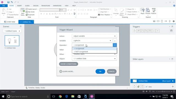Toggle visibility of Untitled Slide base layer

[x=173, y=81]
